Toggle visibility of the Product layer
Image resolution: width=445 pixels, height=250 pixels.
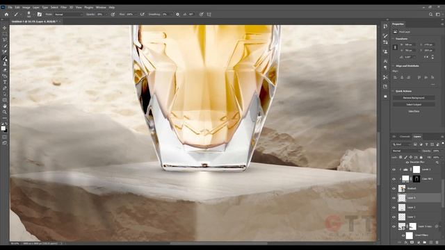[x=394, y=188]
